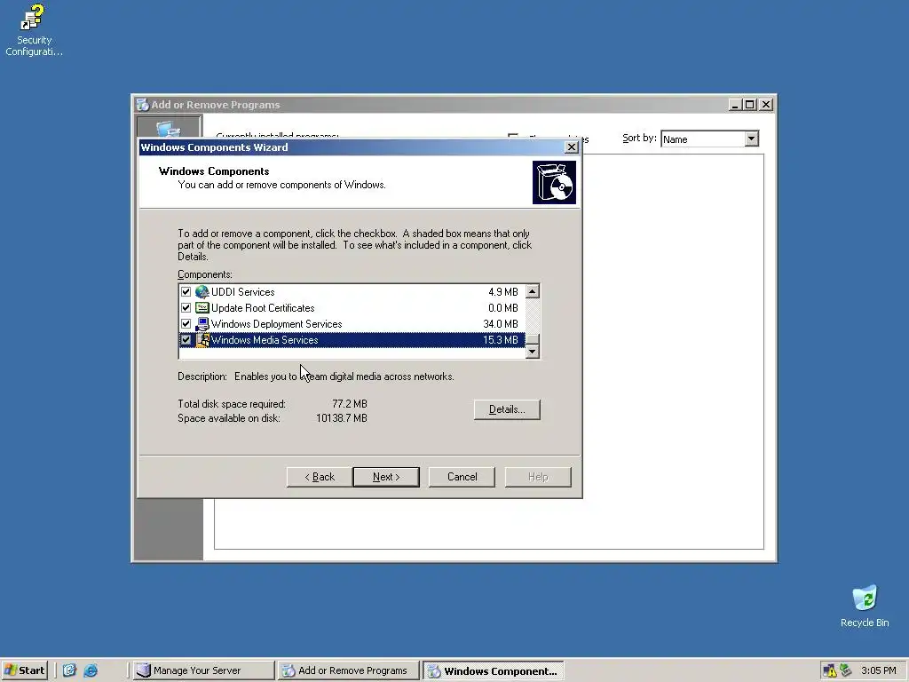Go back with the Back button

pos(320,477)
